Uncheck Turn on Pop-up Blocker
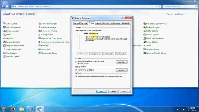199x112 pixels. point(76,70)
